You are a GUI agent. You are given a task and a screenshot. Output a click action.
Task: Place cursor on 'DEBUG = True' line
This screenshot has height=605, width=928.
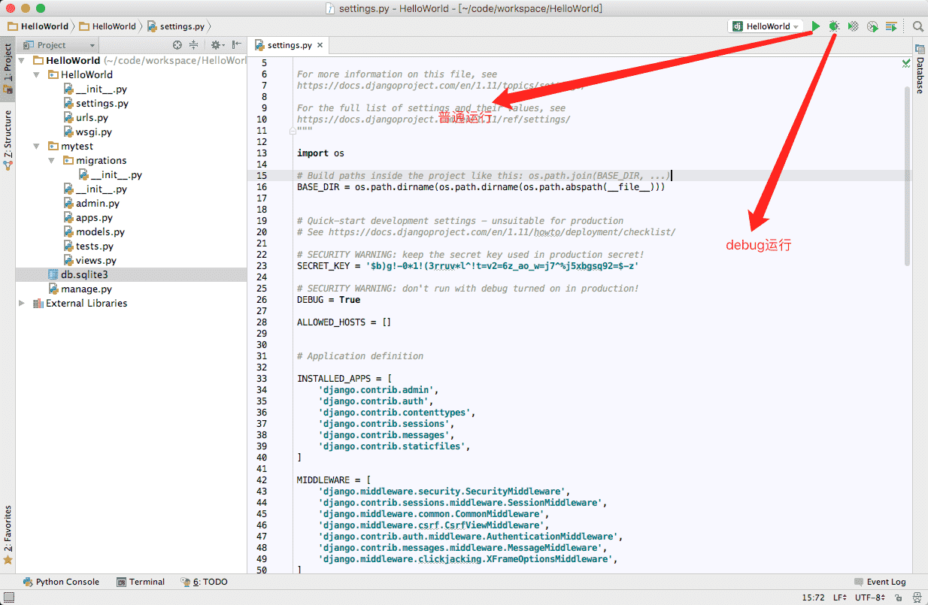point(329,299)
